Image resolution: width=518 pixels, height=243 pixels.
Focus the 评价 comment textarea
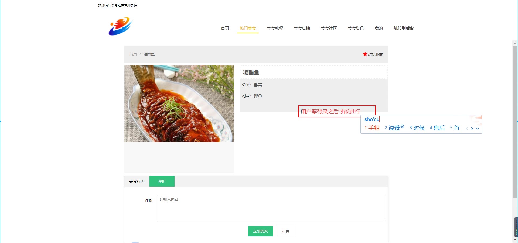pyautogui.click(x=271, y=209)
